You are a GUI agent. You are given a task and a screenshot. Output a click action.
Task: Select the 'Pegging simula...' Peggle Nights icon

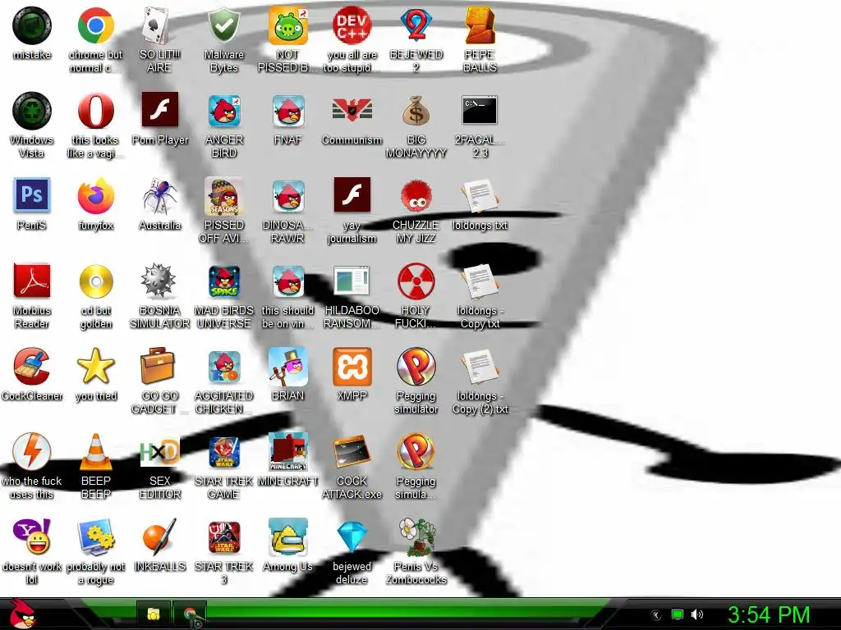(416, 452)
